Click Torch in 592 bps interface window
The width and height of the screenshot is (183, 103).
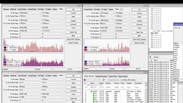click(x=73, y=94)
